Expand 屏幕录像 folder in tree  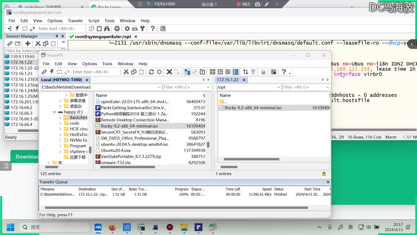60,101
